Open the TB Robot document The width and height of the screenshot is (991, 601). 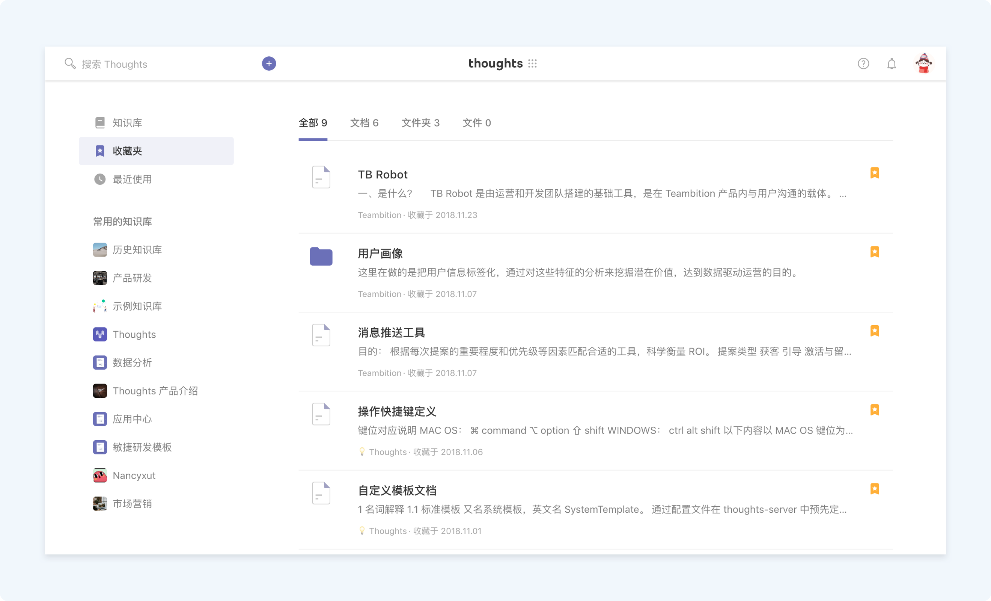(x=383, y=175)
